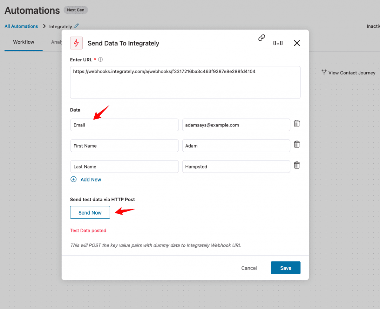Delete the Last Name data row
The width and height of the screenshot is (380, 309).
297,165
